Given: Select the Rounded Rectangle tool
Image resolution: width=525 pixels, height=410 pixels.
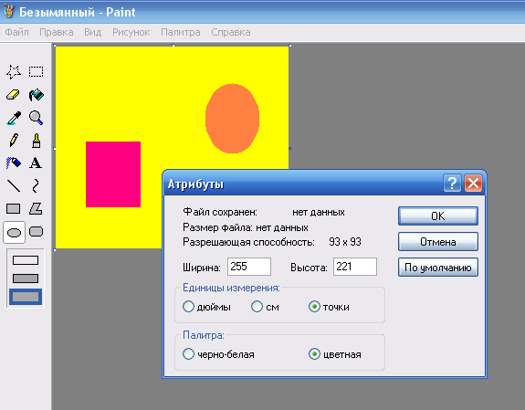Looking at the screenshot, I should coord(36,231).
